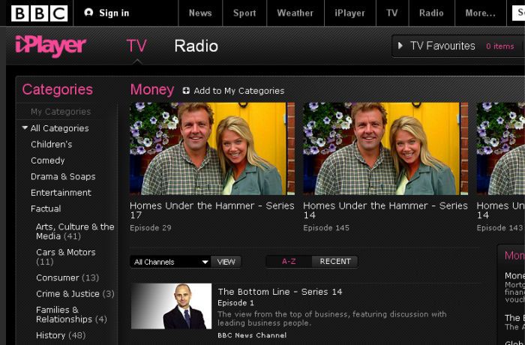The height and width of the screenshot is (345, 525).
Task: Click the Sign in person icon
Action: coord(88,13)
